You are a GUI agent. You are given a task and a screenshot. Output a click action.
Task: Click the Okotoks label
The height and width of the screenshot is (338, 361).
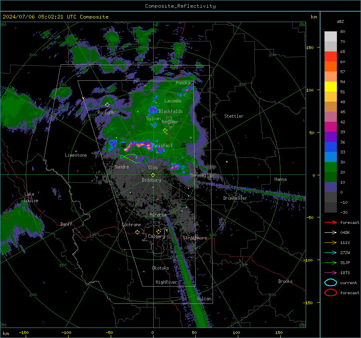[x=160, y=268]
